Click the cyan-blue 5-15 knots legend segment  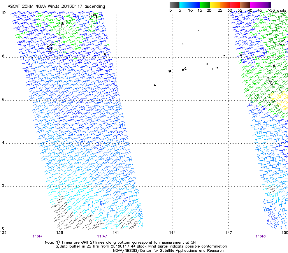(x=190, y=5)
